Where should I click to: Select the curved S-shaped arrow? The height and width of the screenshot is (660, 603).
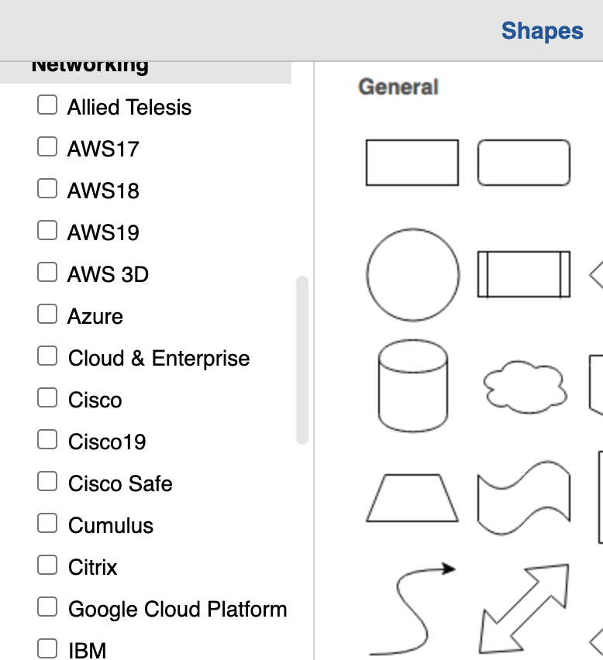412,609
